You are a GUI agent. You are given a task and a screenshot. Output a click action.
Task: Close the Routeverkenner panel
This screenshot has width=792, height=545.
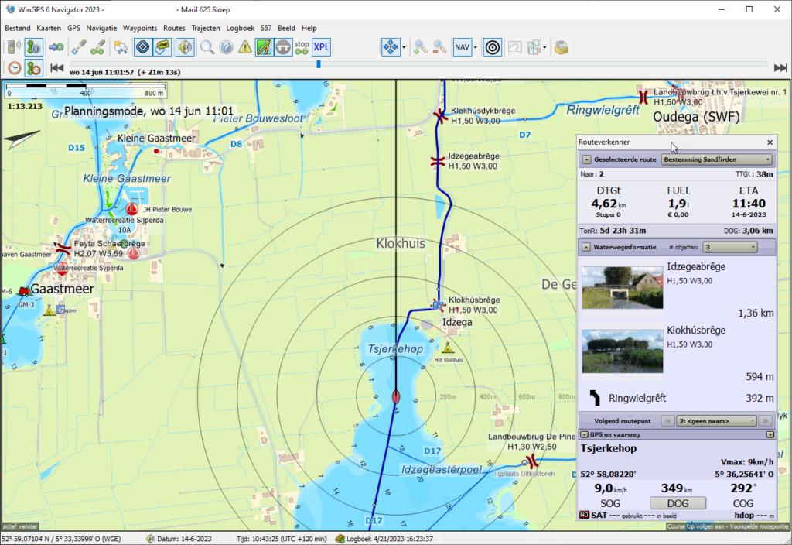point(770,142)
